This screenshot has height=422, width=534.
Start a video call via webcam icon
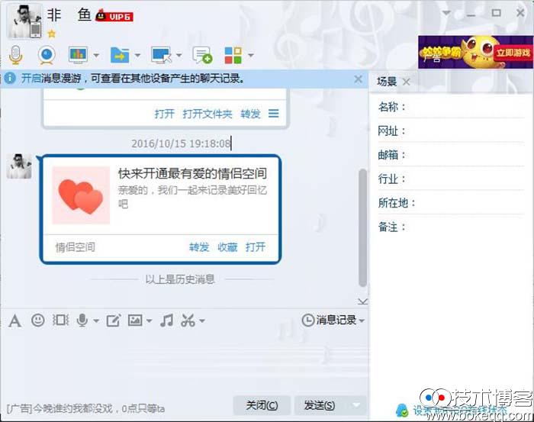[x=47, y=55]
